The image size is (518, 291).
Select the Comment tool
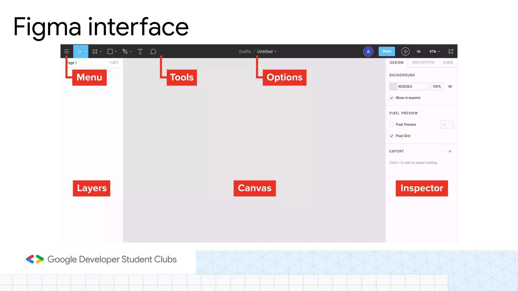pyautogui.click(x=153, y=52)
